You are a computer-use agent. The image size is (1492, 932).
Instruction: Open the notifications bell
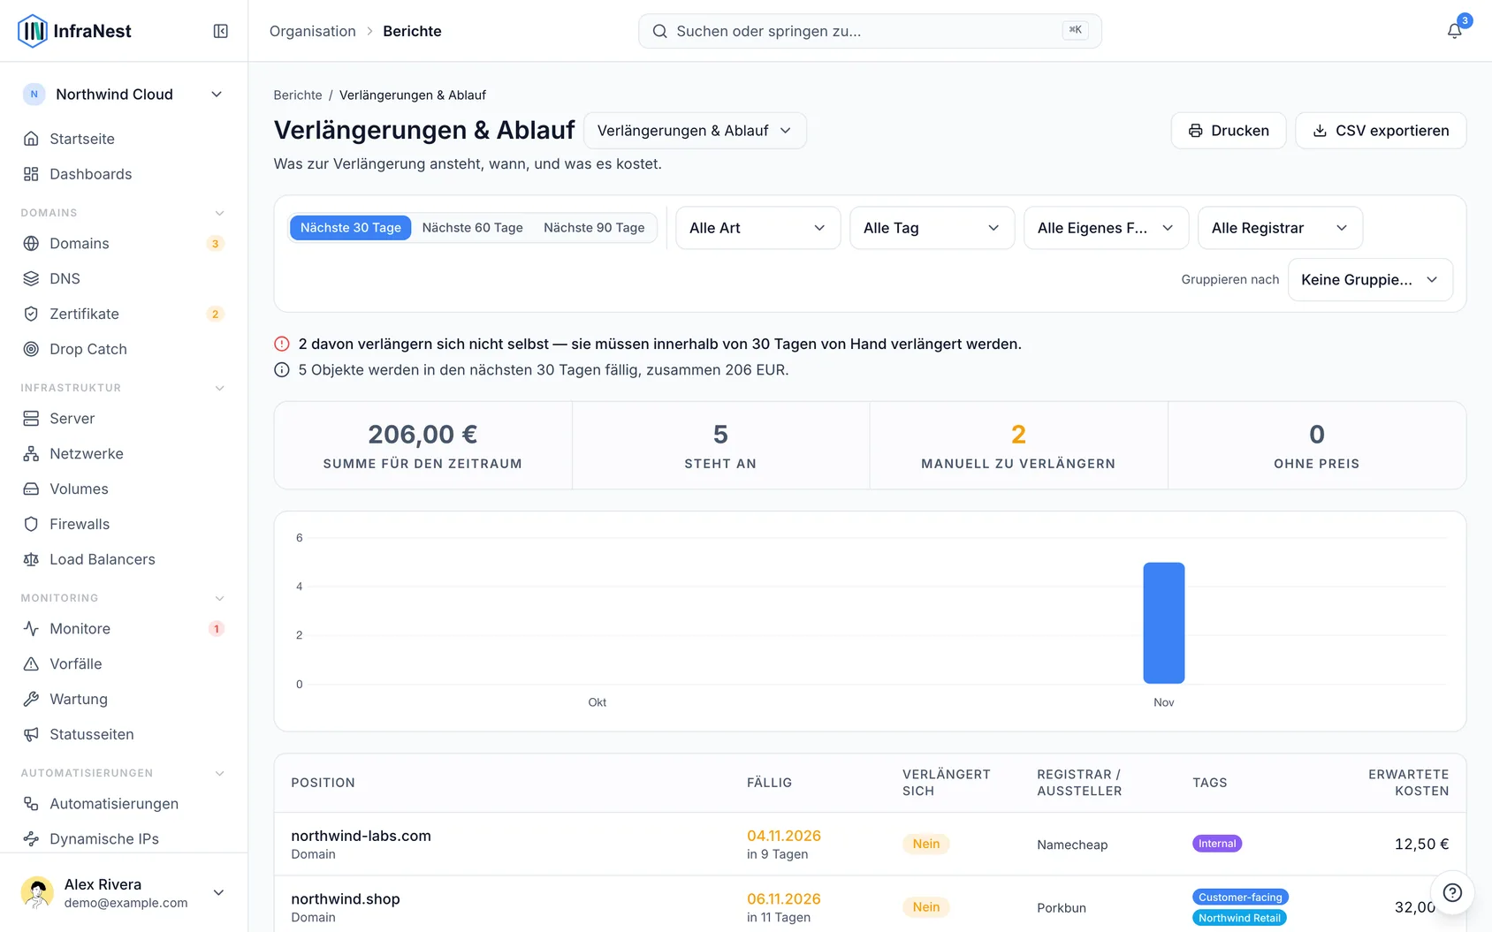pos(1454,31)
